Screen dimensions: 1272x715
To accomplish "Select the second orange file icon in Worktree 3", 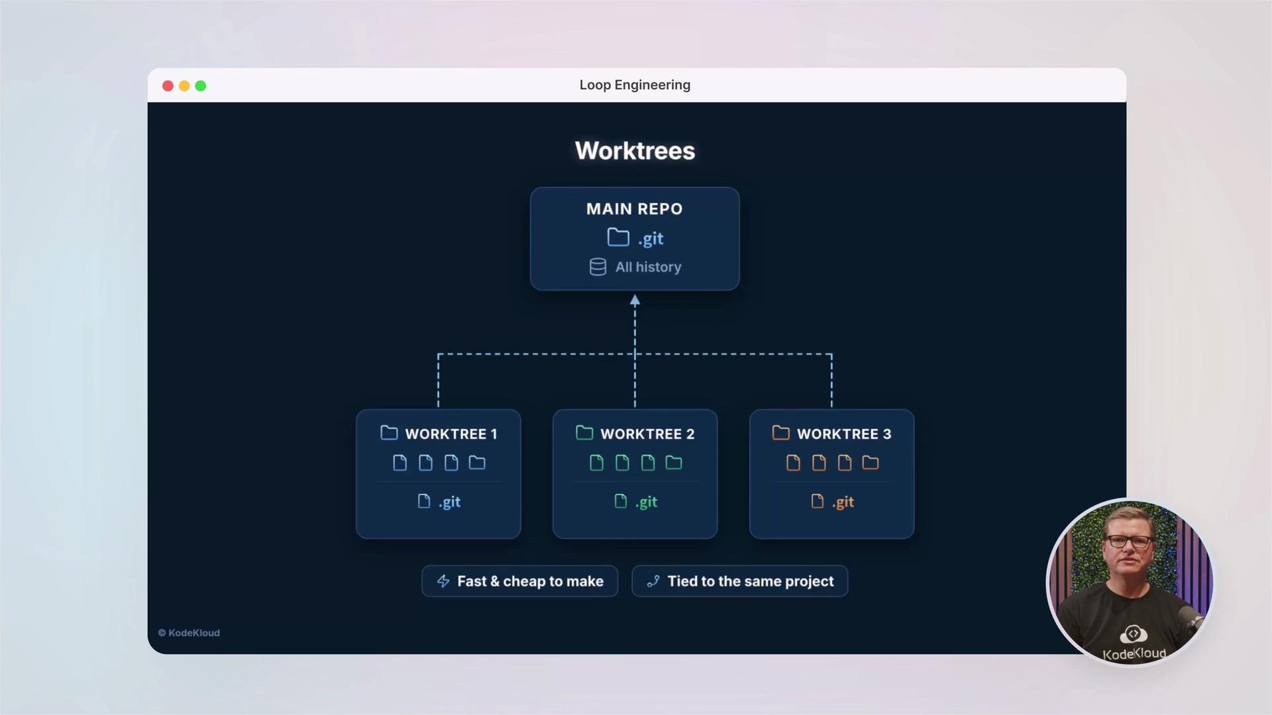I will (819, 463).
